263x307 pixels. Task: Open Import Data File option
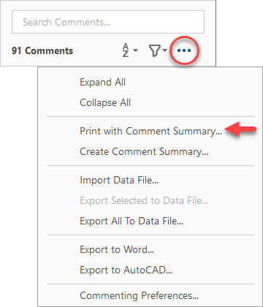[x=150, y=180]
